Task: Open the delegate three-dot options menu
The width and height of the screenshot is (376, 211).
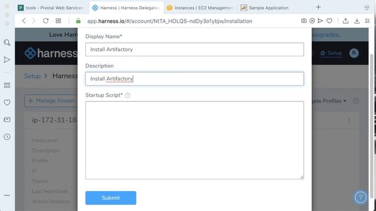Action: point(349,121)
